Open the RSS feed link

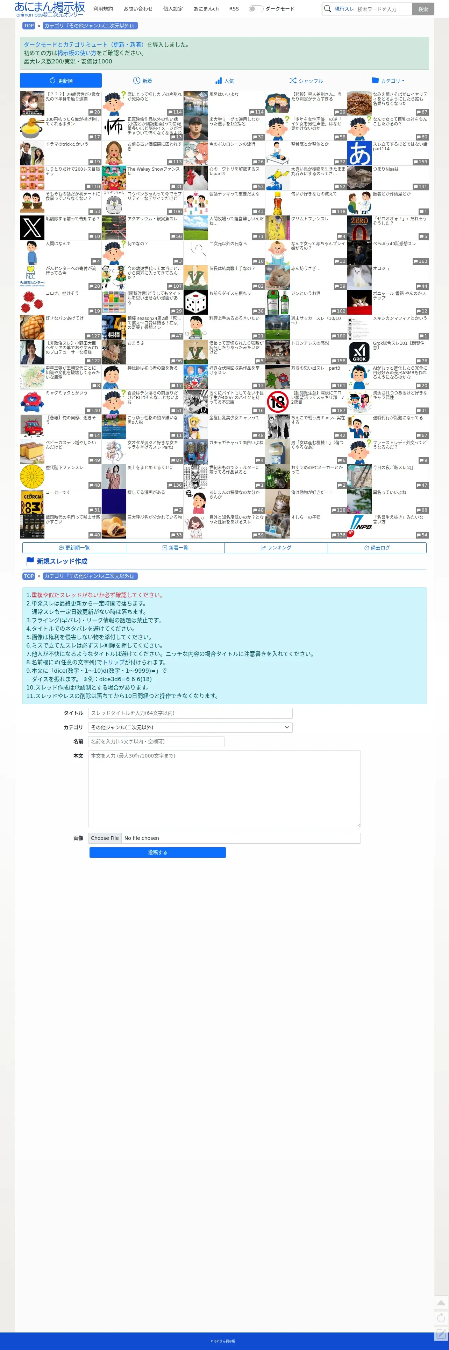234,9
